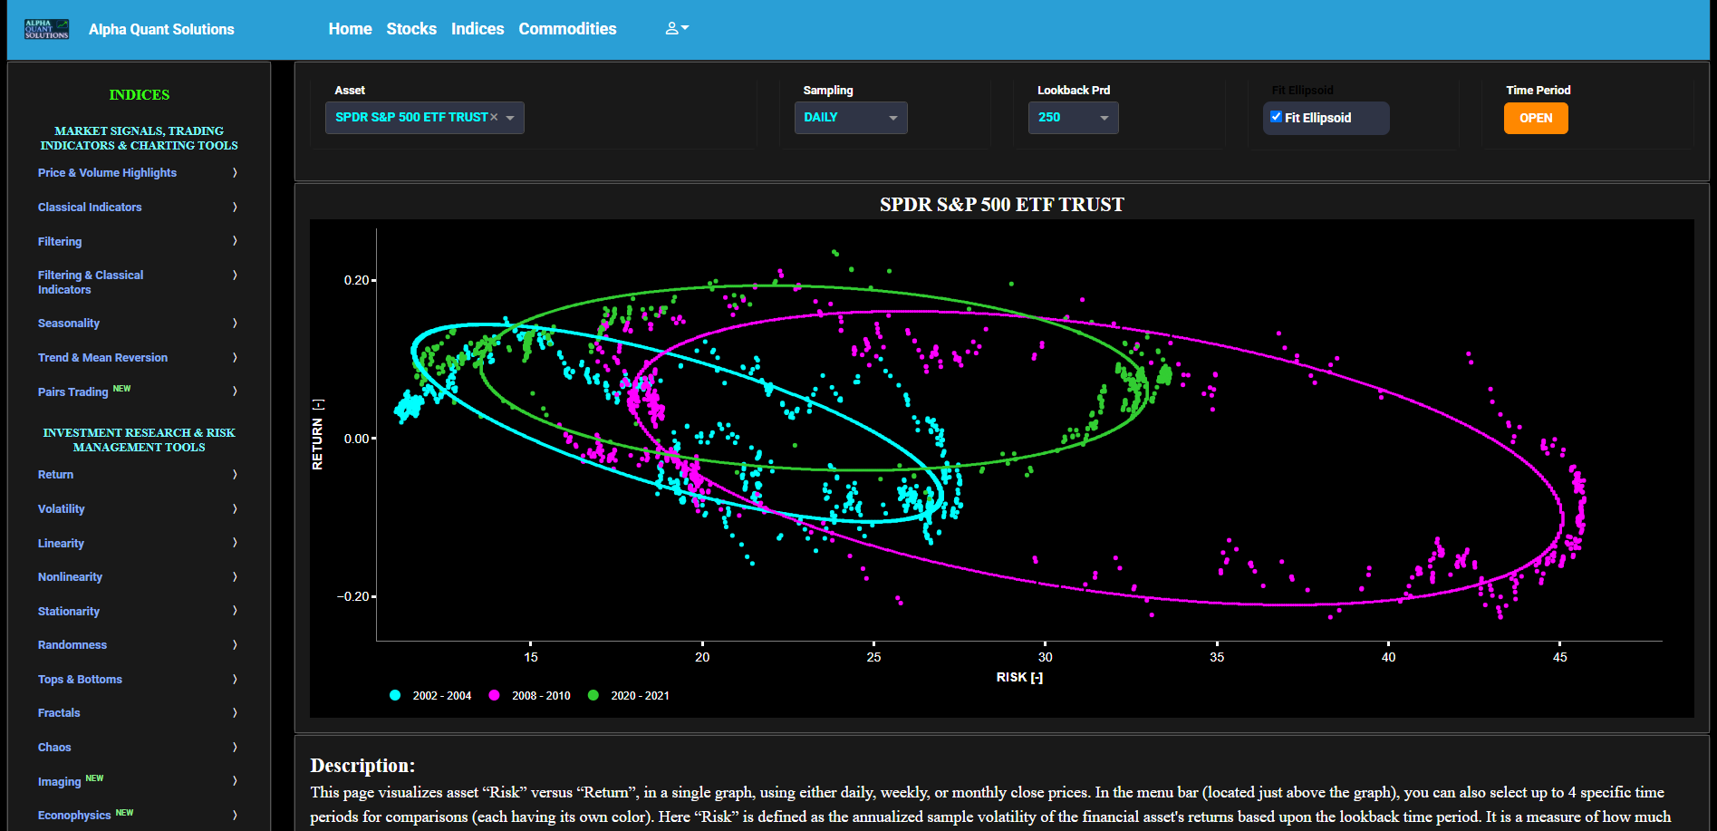This screenshot has height=831, width=1717.
Task: Open the Indices menu
Action: click(477, 29)
